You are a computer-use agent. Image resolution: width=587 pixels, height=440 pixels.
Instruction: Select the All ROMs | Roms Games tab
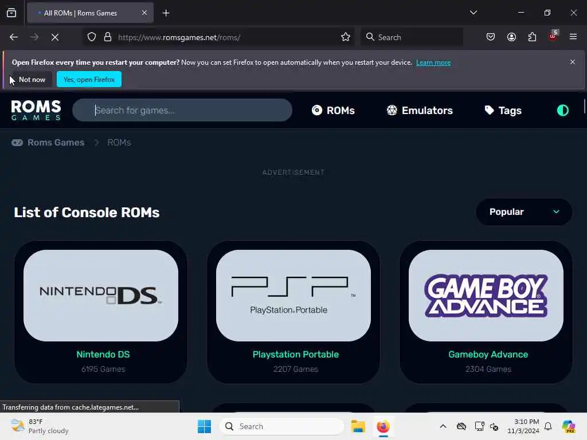click(90, 13)
